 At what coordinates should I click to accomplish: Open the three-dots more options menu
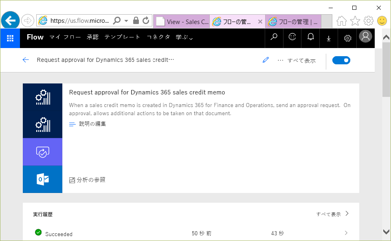[x=280, y=60]
